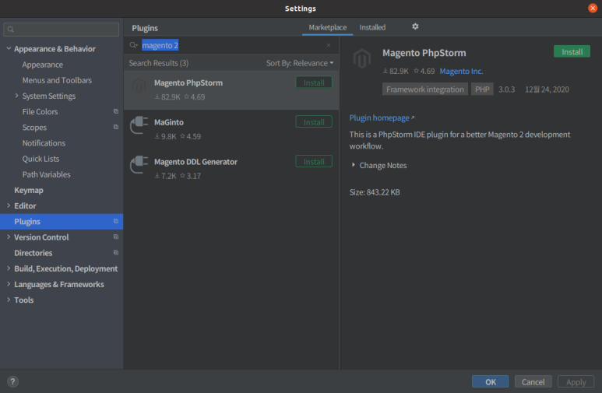Open help with the question mark button
Screen dimensions: 602x393
point(12,381)
